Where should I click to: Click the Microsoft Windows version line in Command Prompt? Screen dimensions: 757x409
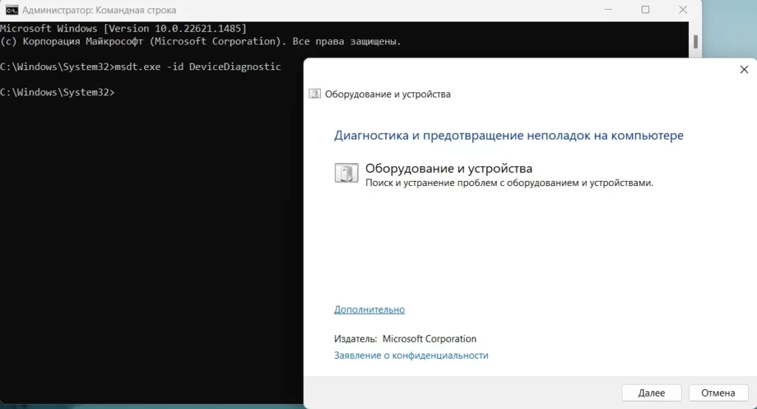[123, 29]
